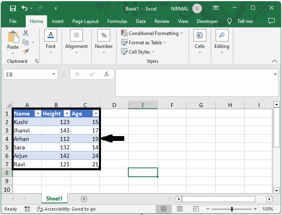The width and height of the screenshot is (282, 215).
Task: Open the Cell Styles gallery
Action: click(138, 52)
